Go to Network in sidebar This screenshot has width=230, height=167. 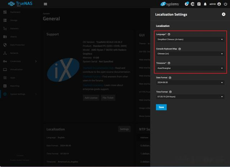click(14, 53)
